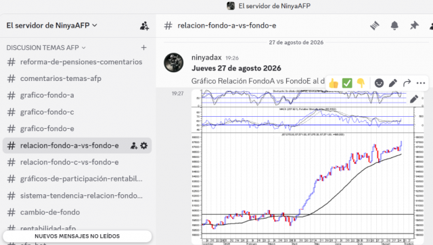
Task: Open more message options ellipsis
Action: pyautogui.click(x=421, y=83)
